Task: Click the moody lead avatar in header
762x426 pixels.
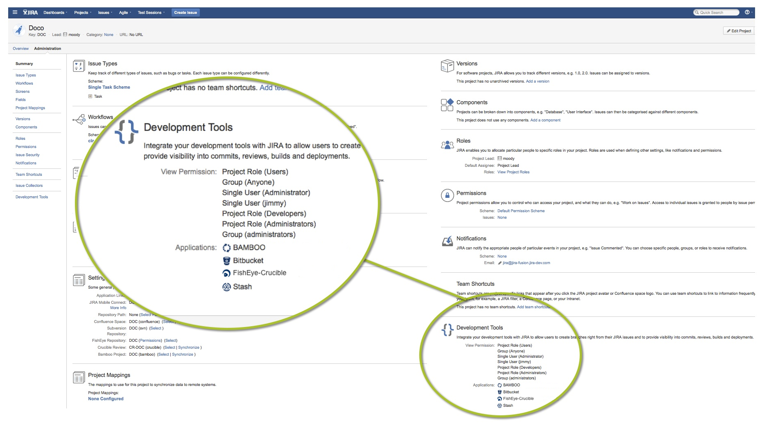Action: 65,35
